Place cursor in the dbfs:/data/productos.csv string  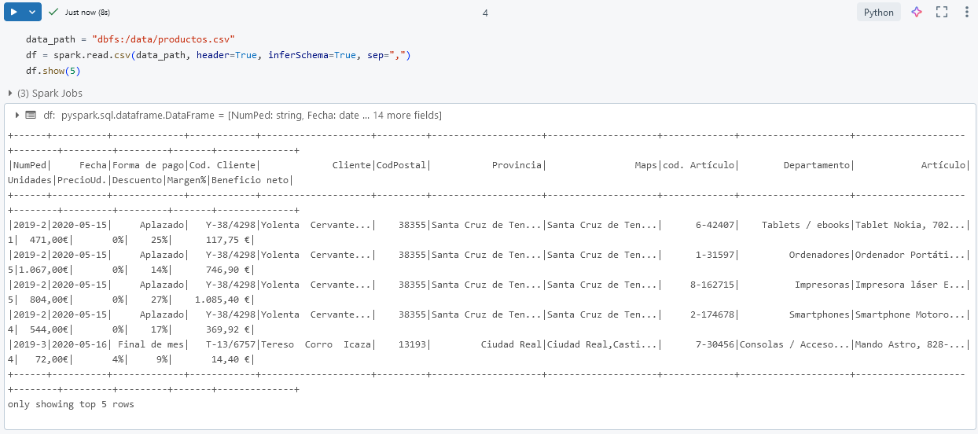pyautogui.click(x=164, y=39)
